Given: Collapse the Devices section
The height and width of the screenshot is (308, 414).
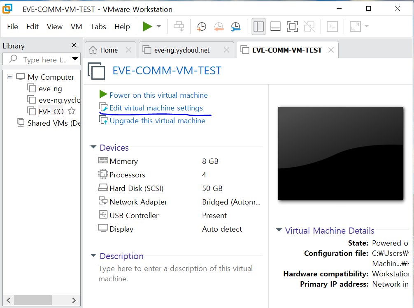Looking at the screenshot, I should coord(93,147).
